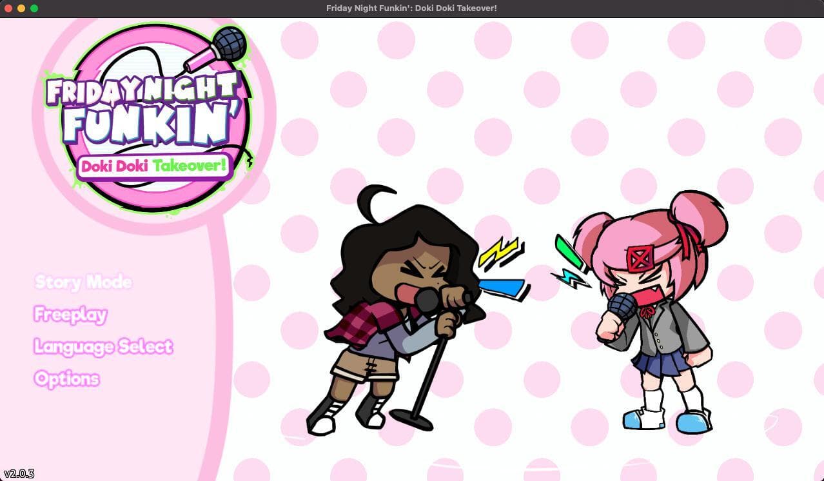Viewport: 824px width, 481px height.
Task: Select the Freeplay menu option
Action: (70, 315)
